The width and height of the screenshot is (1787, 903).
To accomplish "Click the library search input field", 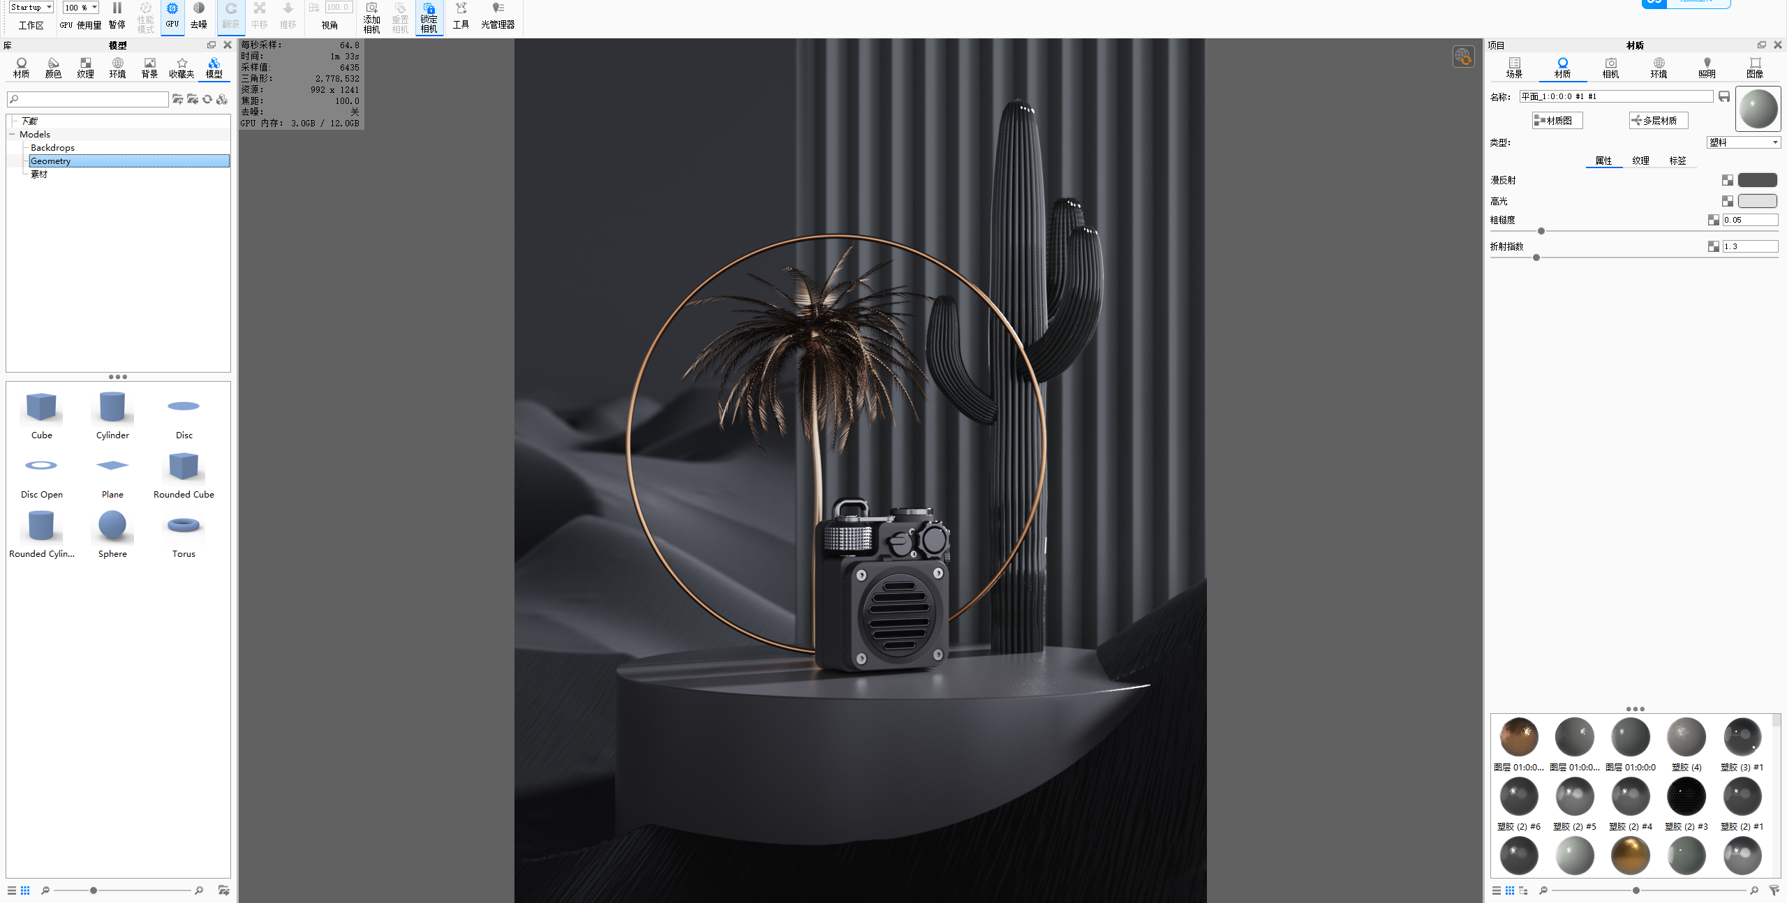I will click(x=88, y=99).
